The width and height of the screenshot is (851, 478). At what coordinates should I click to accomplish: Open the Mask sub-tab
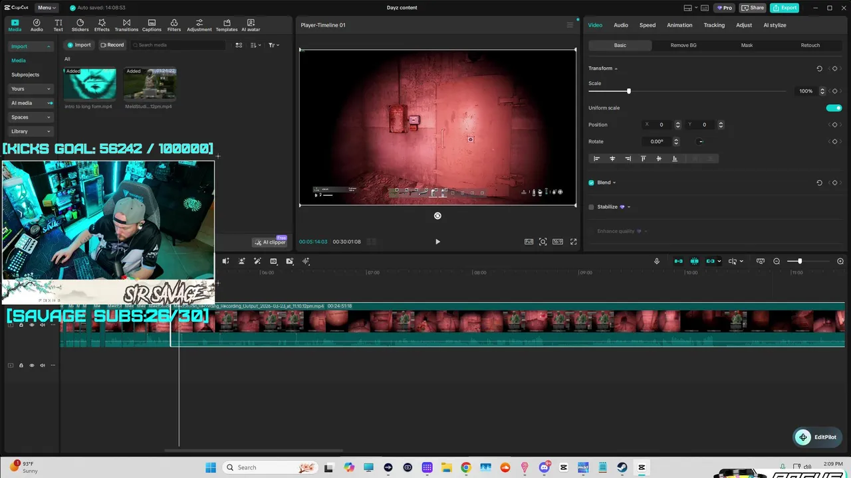747,45
